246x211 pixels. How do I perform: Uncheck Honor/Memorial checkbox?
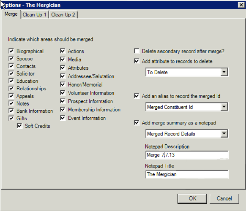click(63, 84)
